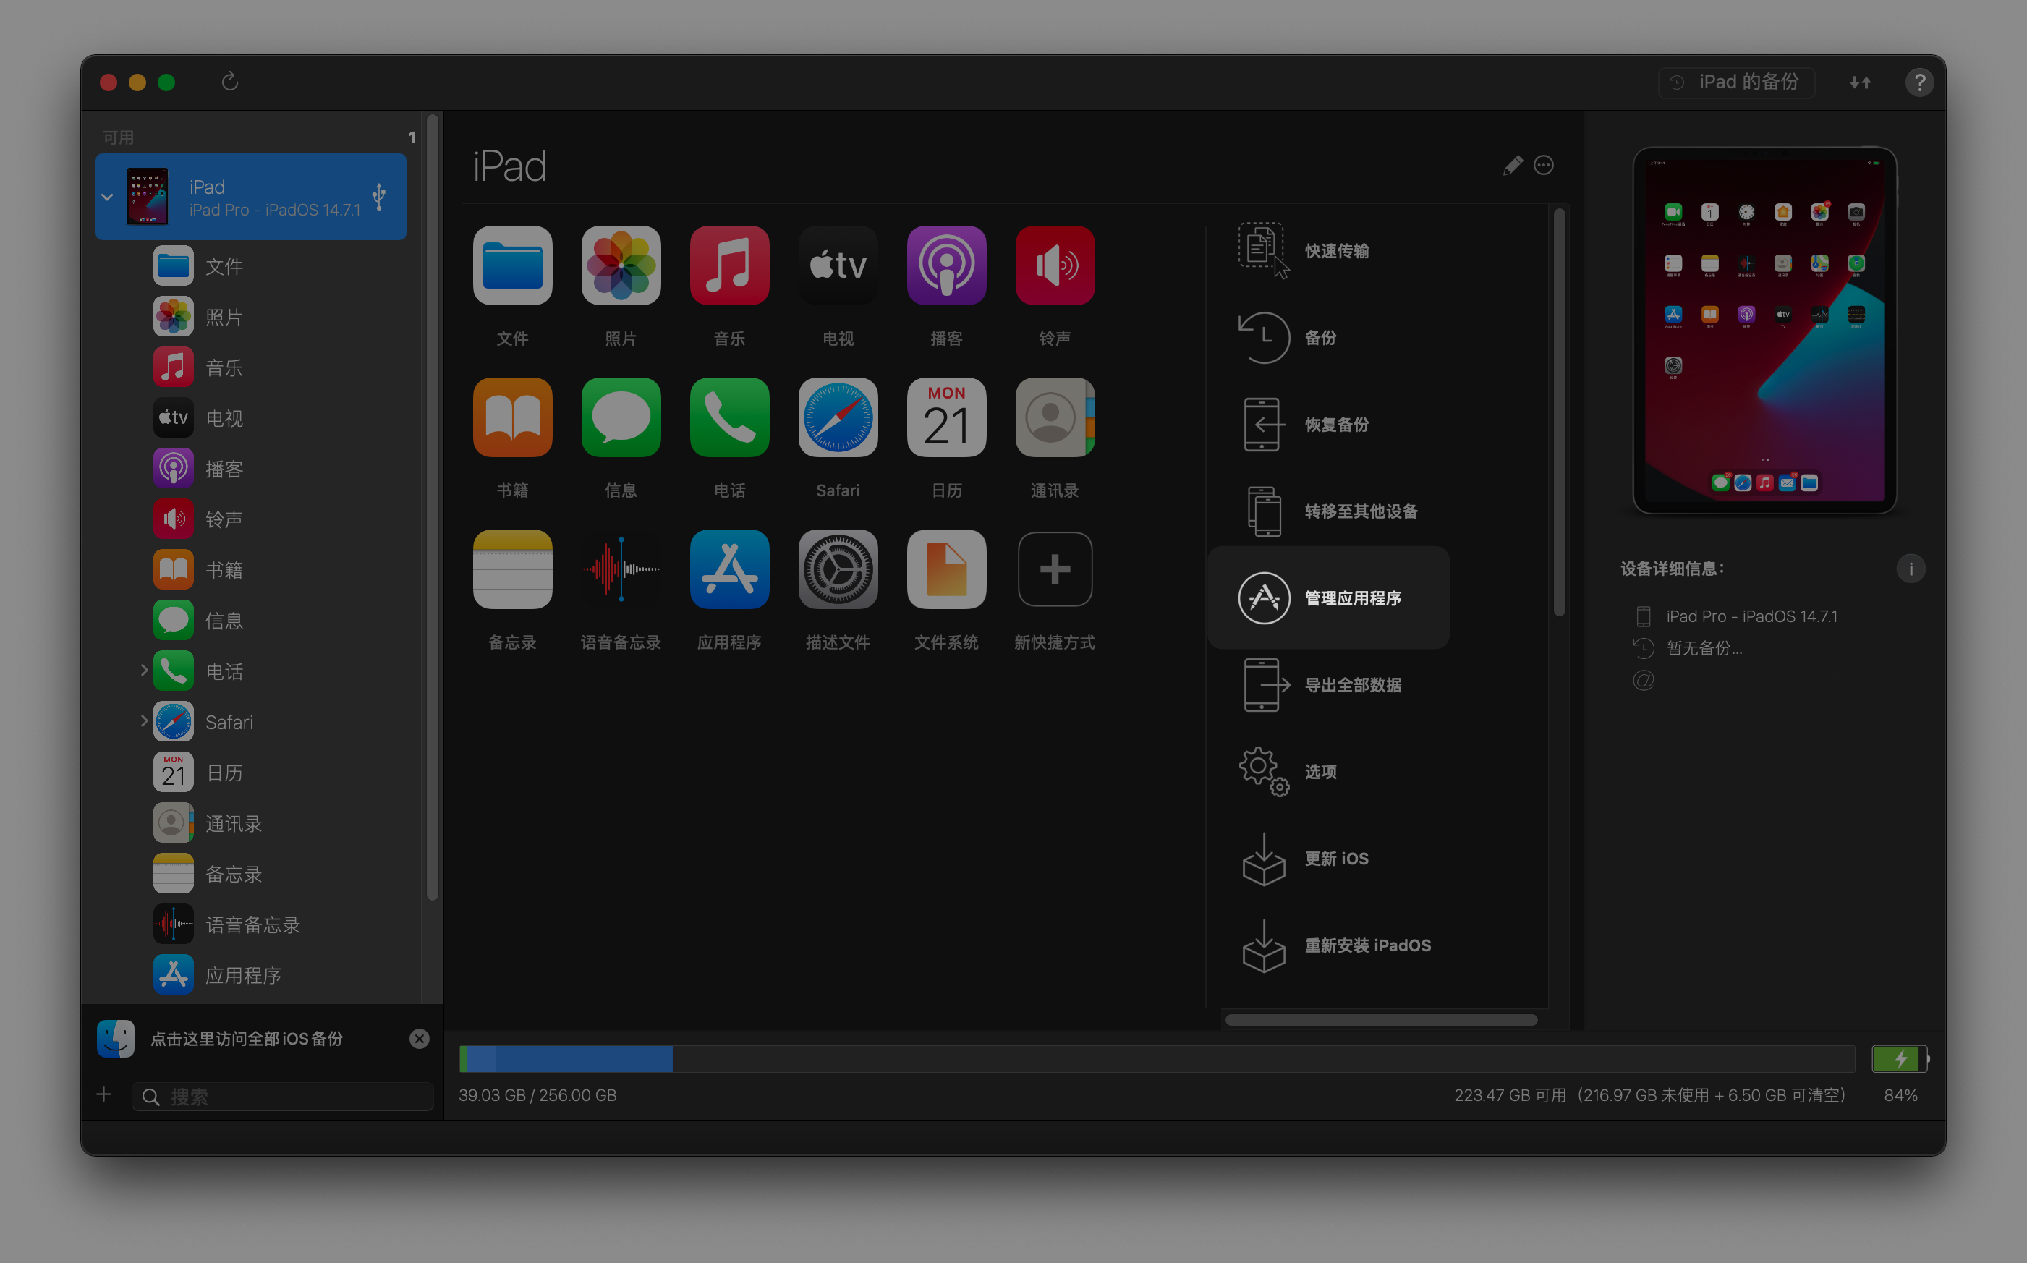Choose Quick Transfer action

tap(1336, 250)
